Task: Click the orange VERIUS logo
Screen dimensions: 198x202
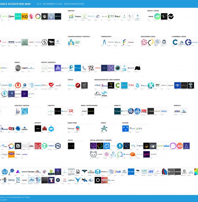Action: point(11,154)
